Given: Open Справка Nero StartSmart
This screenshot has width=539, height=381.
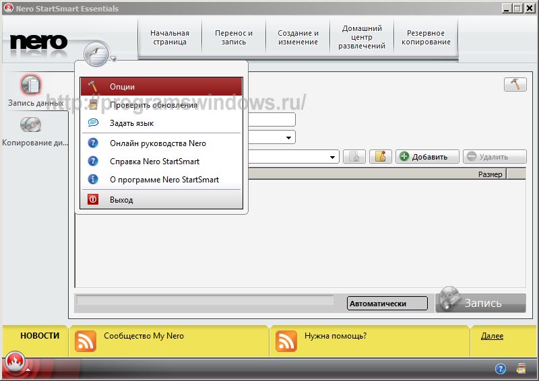Looking at the screenshot, I should pyautogui.click(x=161, y=162).
